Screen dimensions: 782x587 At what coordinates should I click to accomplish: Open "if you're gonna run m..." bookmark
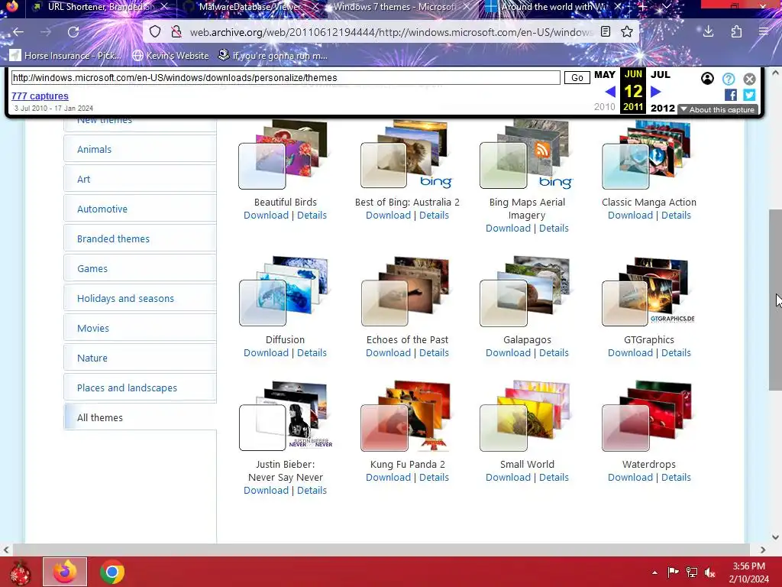[273, 55]
